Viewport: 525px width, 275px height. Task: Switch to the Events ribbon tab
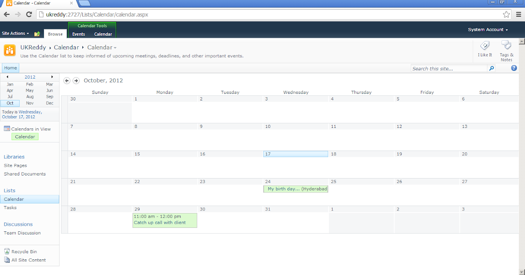click(x=78, y=34)
